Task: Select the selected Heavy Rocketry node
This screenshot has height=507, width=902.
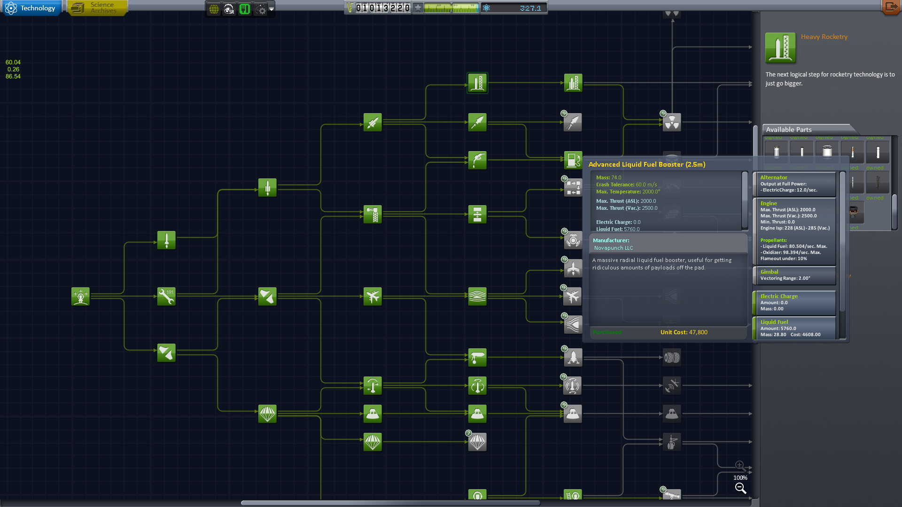Action: point(477,83)
